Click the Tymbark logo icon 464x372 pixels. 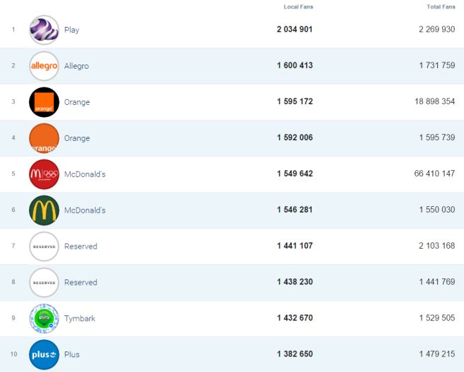point(44,318)
